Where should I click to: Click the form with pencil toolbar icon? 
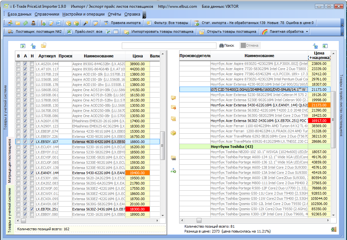click(x=95, y=23)
